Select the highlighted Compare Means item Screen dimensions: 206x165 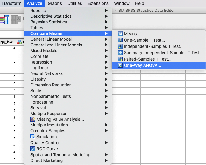[x=68, y=33]
